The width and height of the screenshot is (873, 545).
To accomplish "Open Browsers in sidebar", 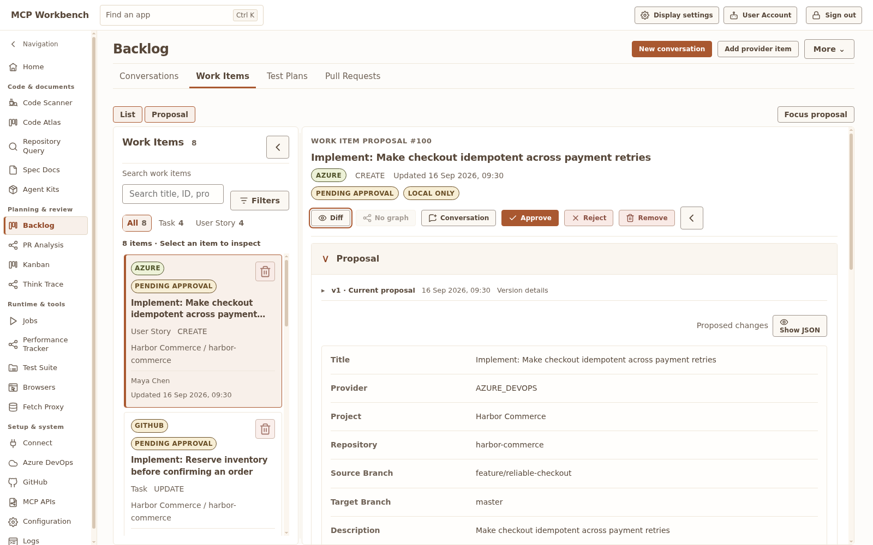I will click(46, 387).
